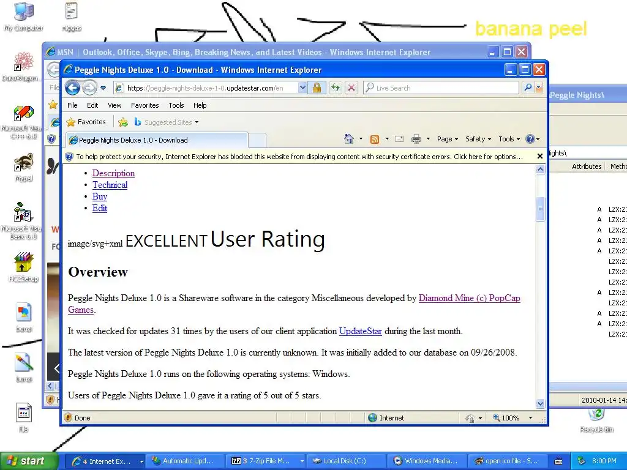
Task: Expand the feeds dropdown arrow
Action: (387, 139)
